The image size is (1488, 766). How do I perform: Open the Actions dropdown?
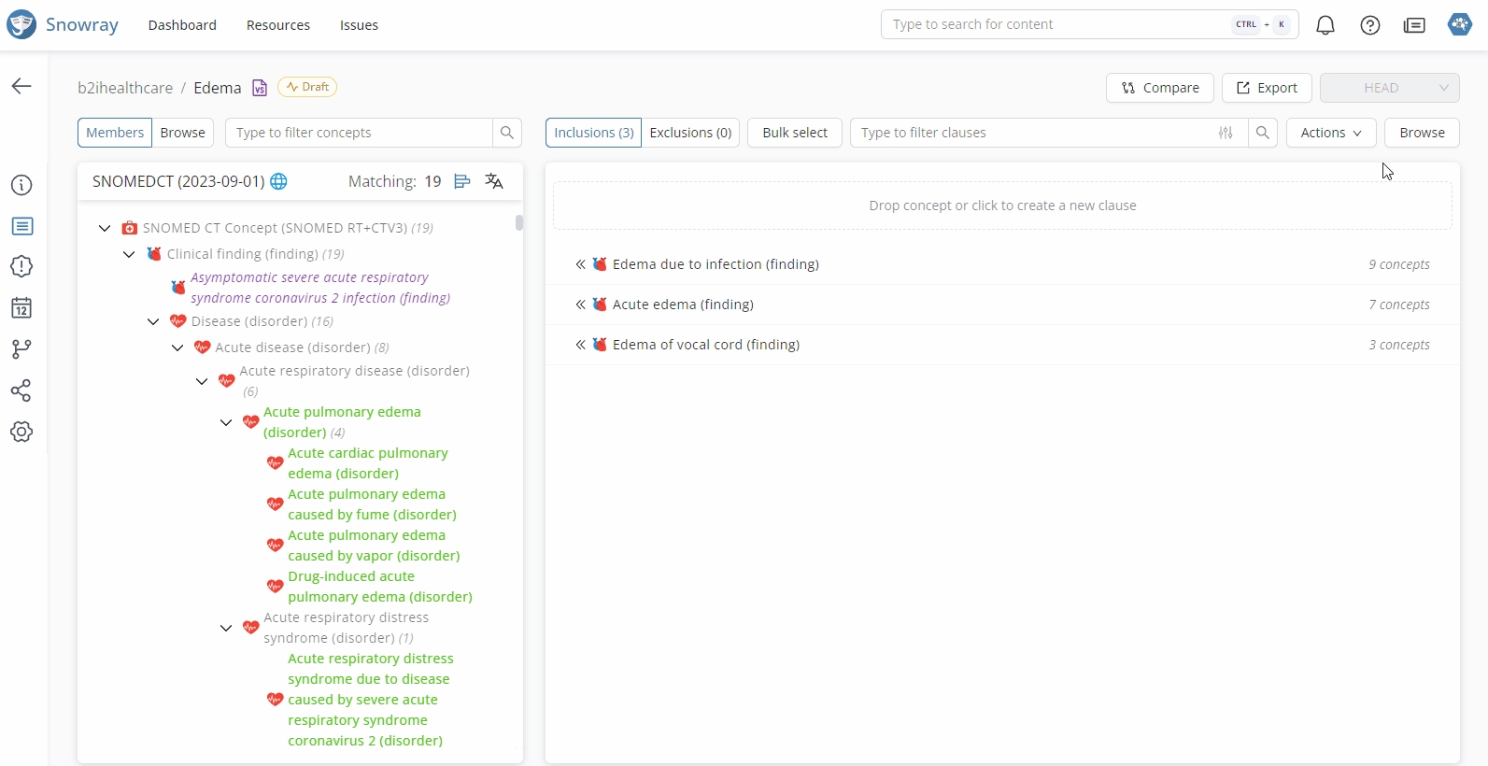coord(1330,133)
